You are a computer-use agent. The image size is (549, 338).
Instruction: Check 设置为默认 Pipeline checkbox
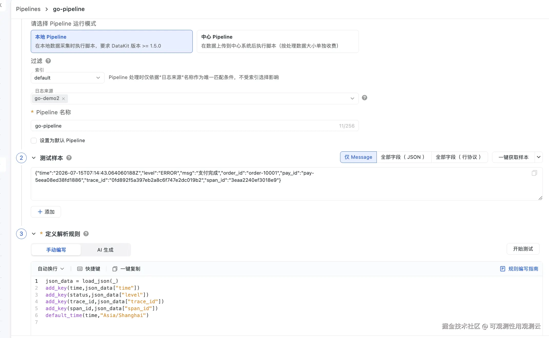tap(34, 141)
